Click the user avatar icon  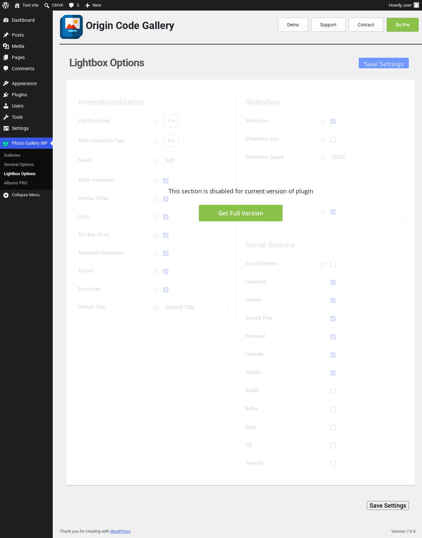[416, 5]
